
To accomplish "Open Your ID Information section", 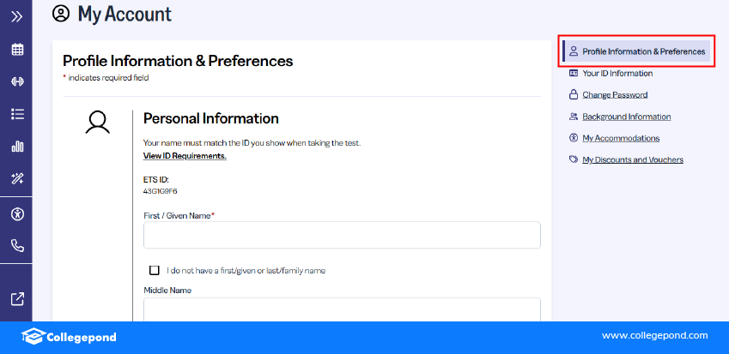I will (617, 74).
